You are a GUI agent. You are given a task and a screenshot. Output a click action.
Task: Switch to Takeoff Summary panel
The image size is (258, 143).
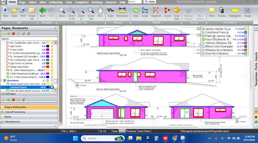[29, 112]
